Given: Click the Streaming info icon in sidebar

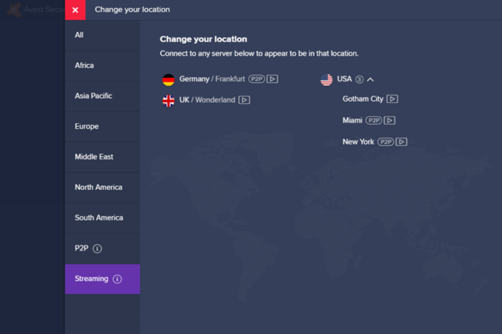Looking at the screenshot, I should tap(117, 279).
